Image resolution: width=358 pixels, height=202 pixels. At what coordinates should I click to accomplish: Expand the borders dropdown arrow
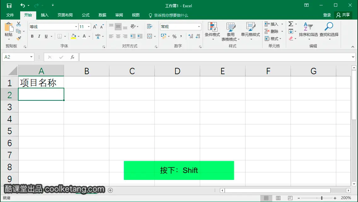click(65, 36)
